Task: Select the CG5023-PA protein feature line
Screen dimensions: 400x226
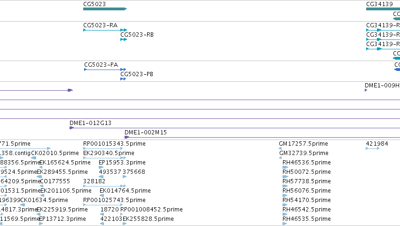Action: click(x=105, y=70)
